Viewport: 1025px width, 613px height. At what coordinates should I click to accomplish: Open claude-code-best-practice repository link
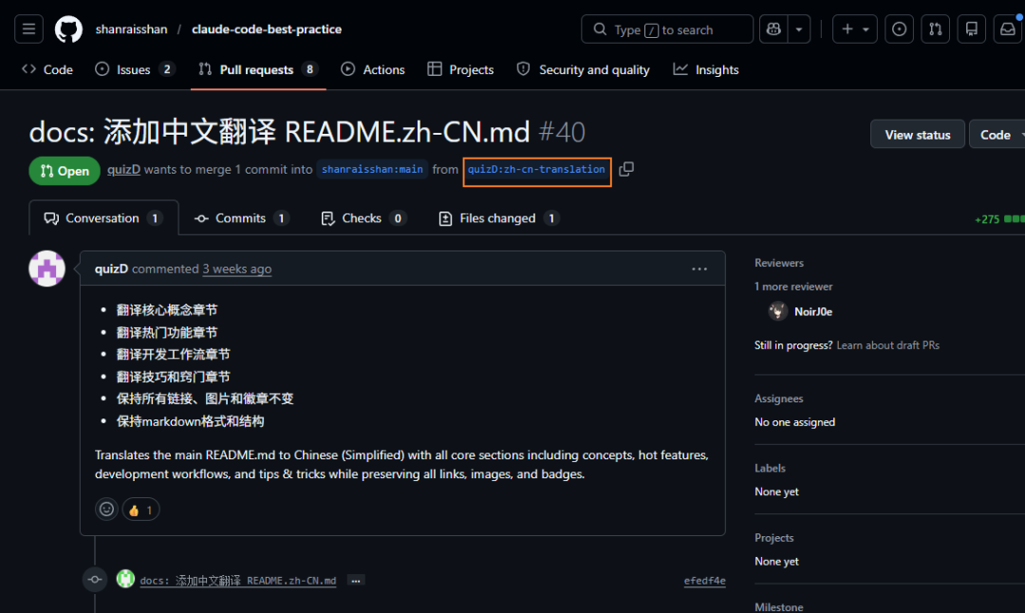tap(266, 29)
